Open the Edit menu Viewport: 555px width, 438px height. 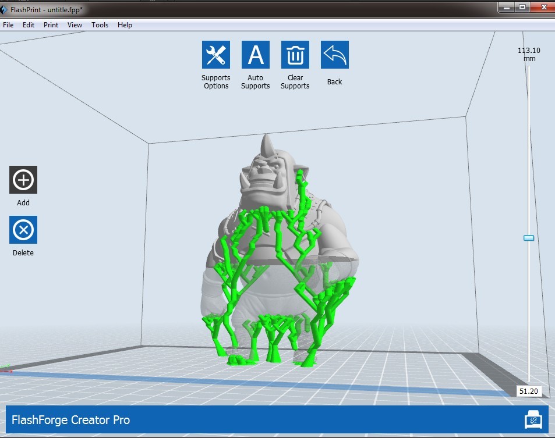29,25
